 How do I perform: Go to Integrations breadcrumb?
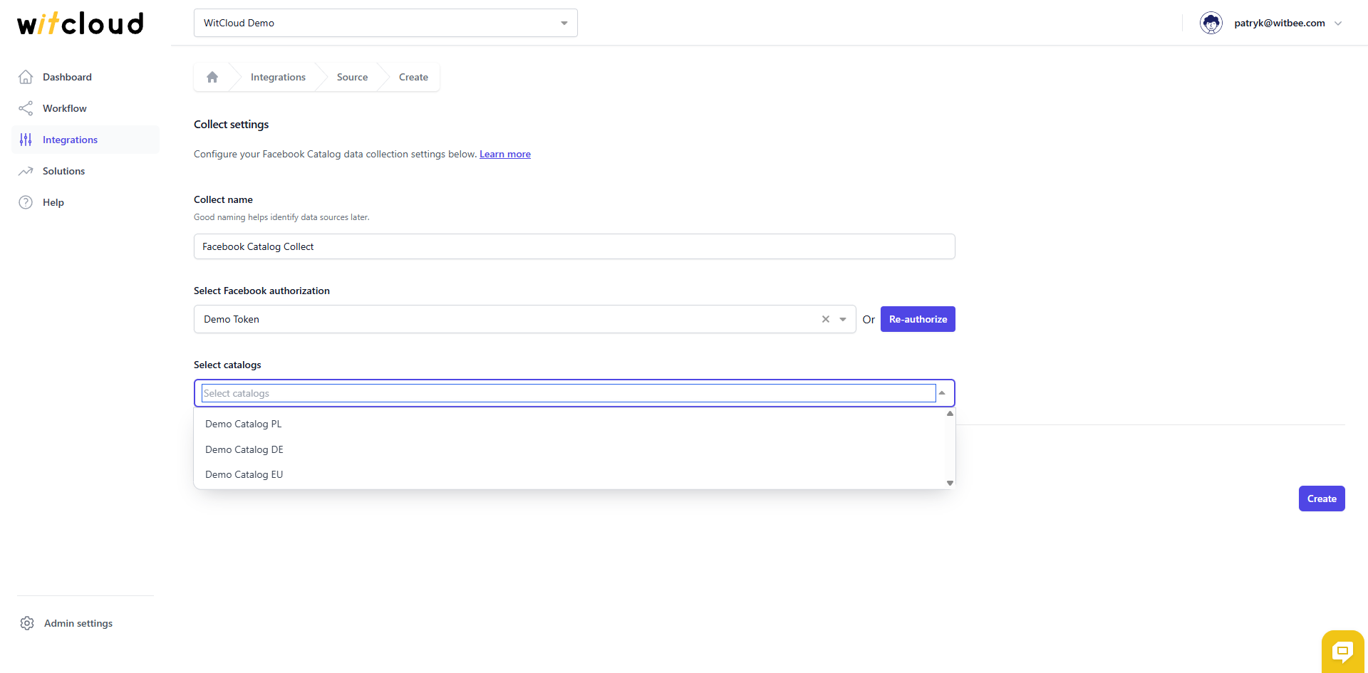[278, 77]
